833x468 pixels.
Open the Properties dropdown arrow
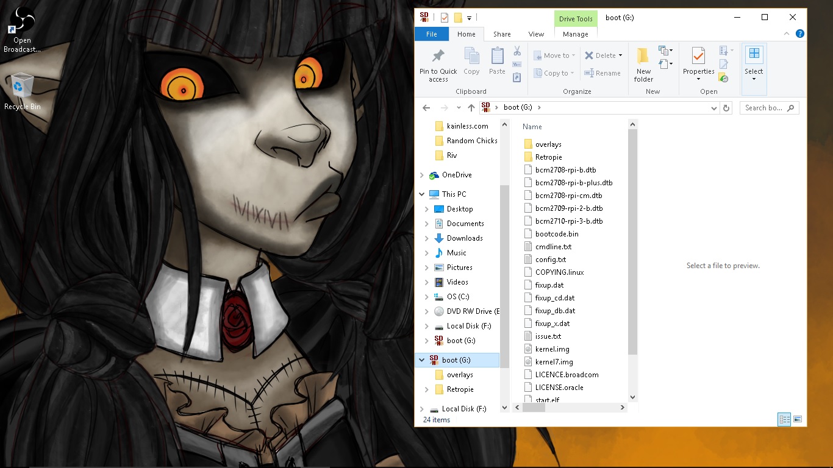[x=698, y=79]
